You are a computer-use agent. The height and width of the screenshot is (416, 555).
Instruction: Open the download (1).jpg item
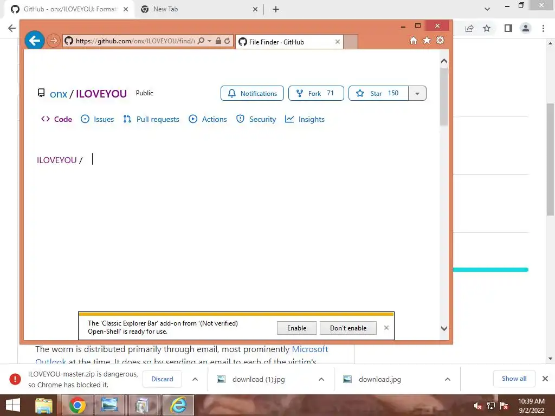coord(259,379)
